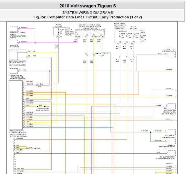
Task: Click the Fuse 12 label in fuse panel B
Action: click(62, 31)
